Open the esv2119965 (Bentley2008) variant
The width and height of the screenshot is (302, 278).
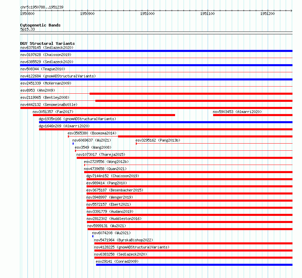(x=45, y=97)
